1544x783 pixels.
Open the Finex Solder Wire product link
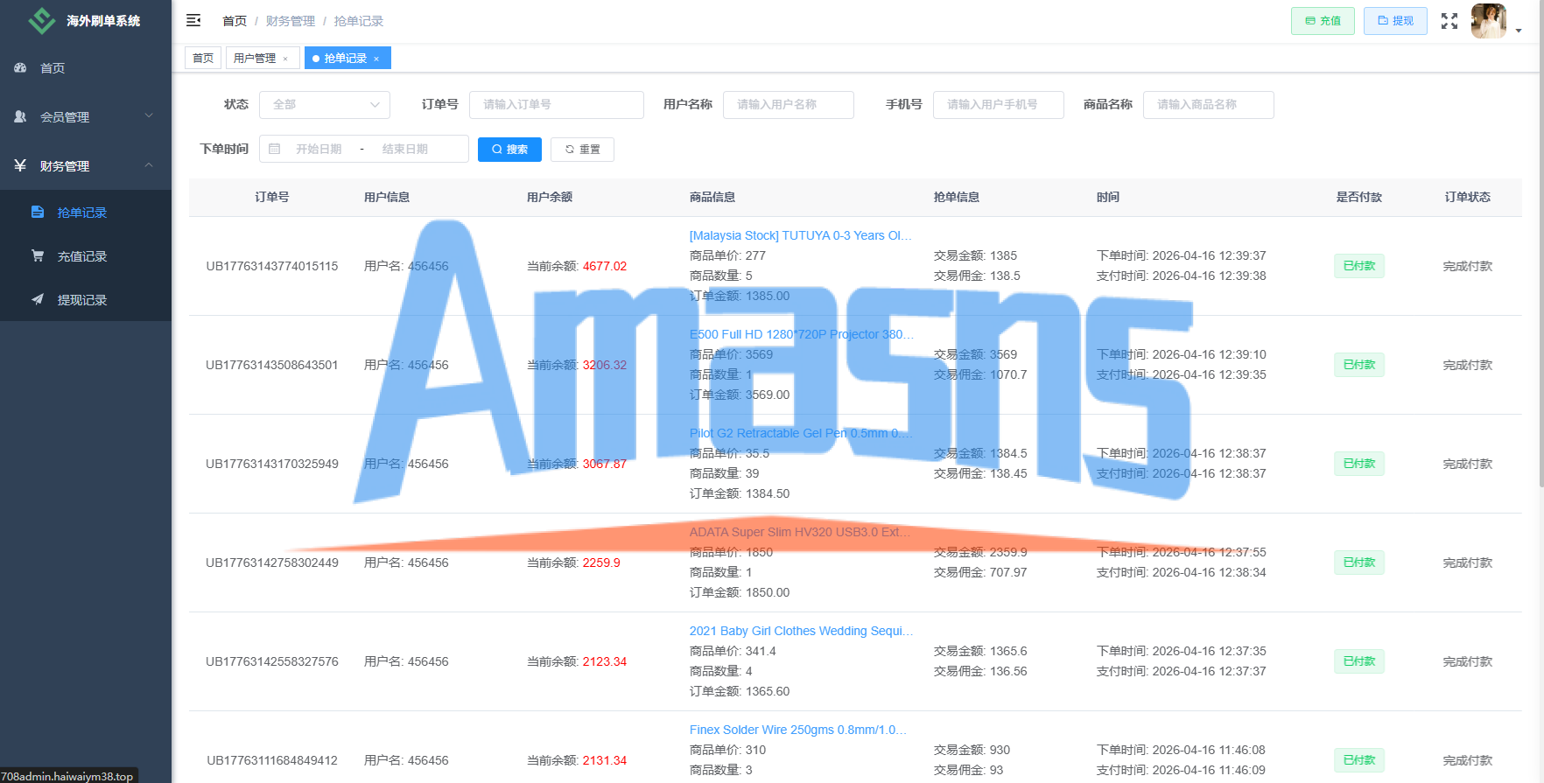pos(798,730)
